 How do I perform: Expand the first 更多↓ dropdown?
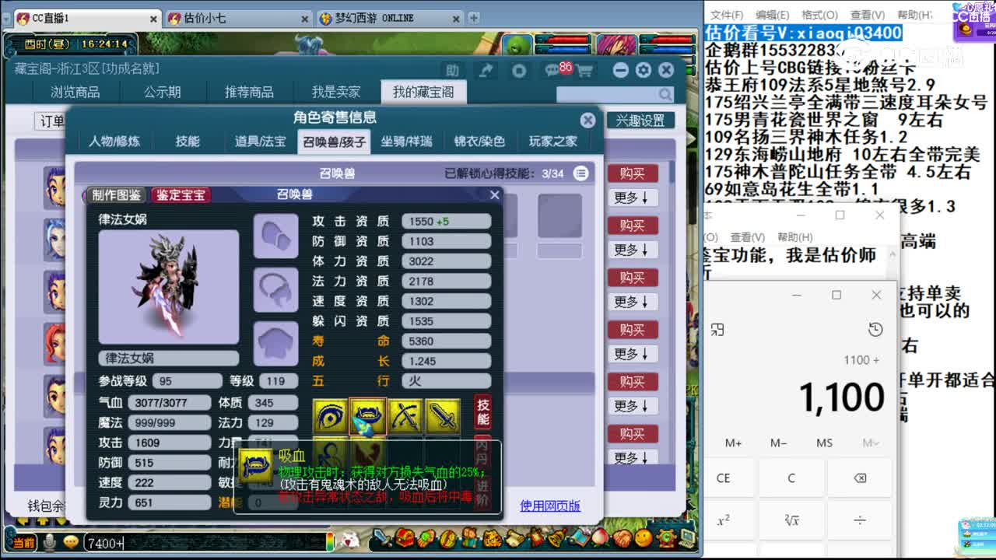tap(631, 198)
